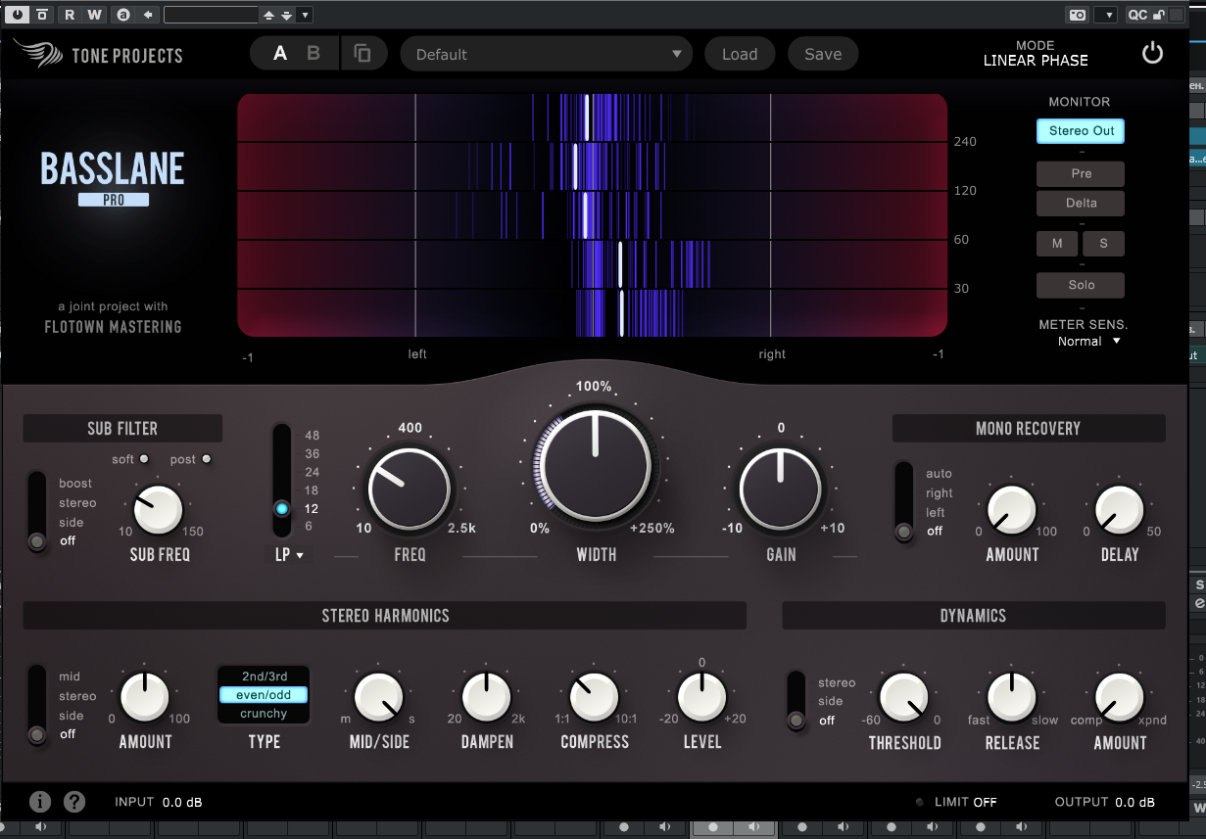1206x839 pixels.
Task: Toggle the post sub filter option
Action: point(206,459)
